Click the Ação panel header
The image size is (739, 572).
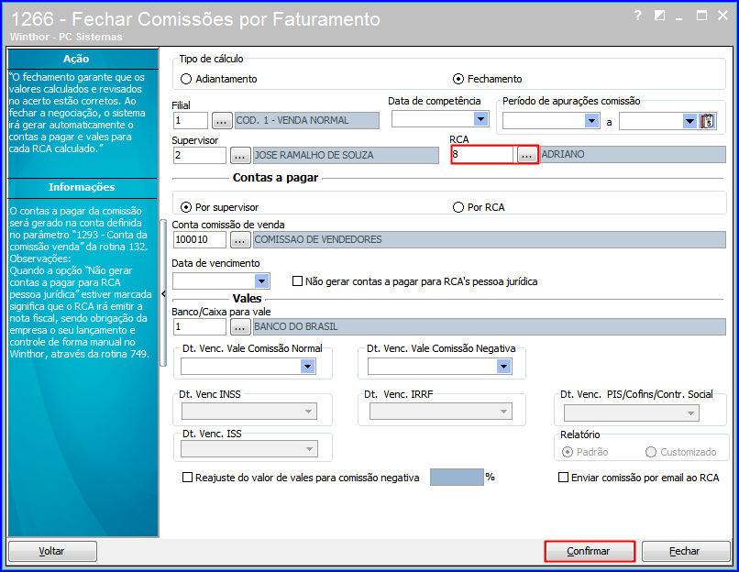83,59
